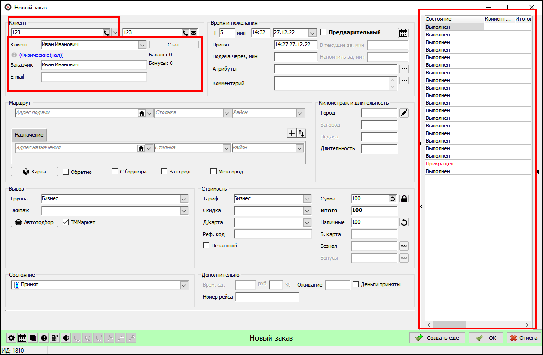Expand the Состояние dropdown showing Принят
The image size is (543, 355).
184,285
